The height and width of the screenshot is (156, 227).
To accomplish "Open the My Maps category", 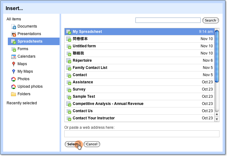I will click(25, 71).
